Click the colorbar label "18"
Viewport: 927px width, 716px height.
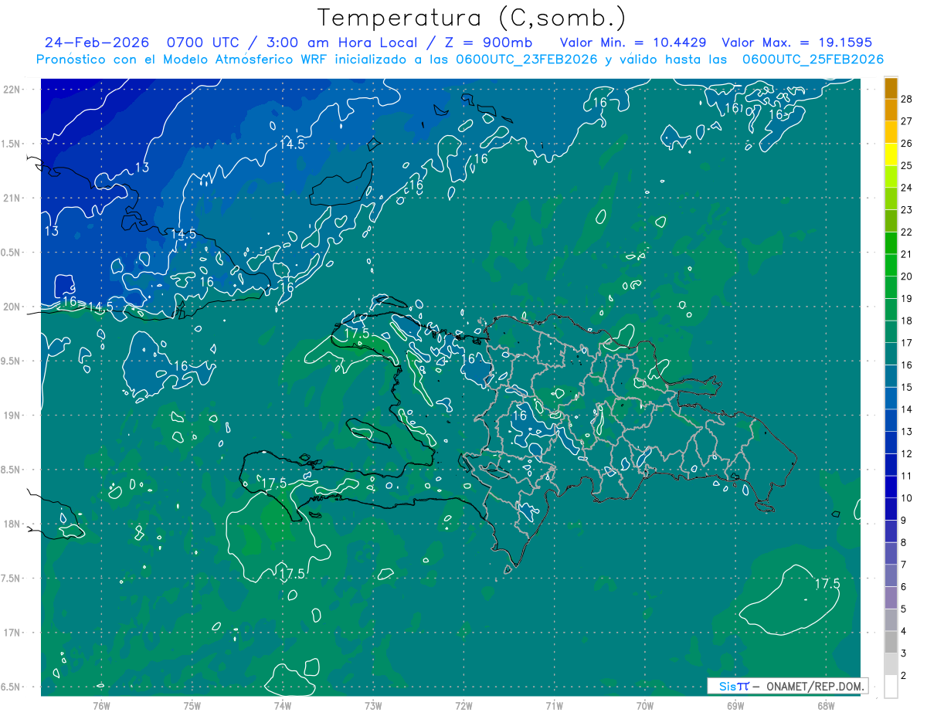point(906,321)
